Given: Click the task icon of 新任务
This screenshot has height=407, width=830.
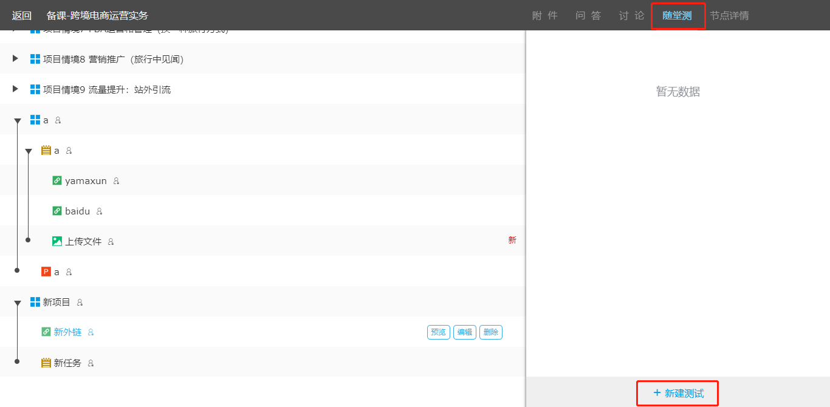Looking at the screenshot, I should coord(46,363).
